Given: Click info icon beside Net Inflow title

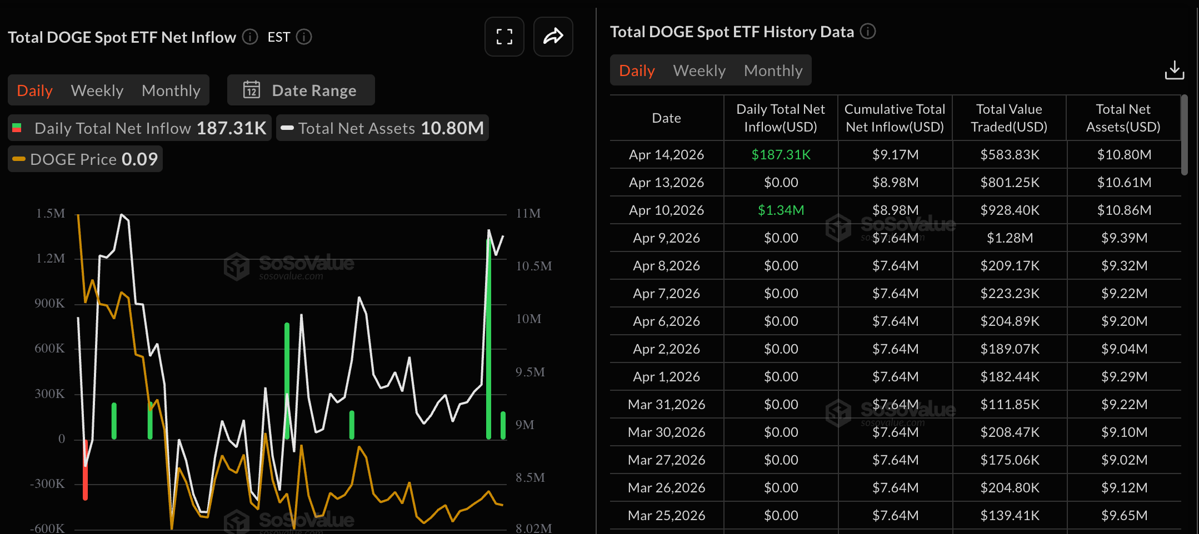Looking at the screenshot, I should click(250, 37).
